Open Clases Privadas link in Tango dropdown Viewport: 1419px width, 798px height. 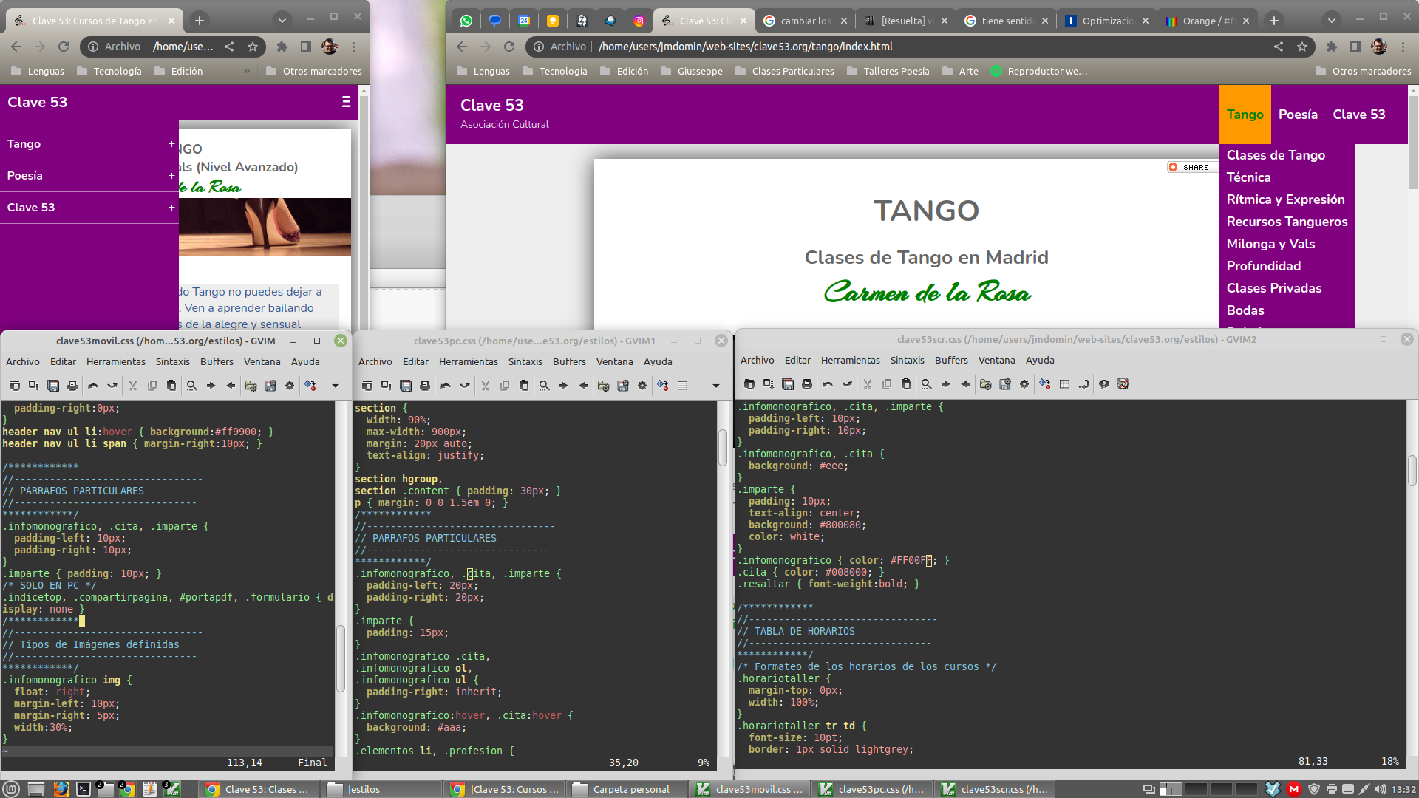tap(1274, 288)
